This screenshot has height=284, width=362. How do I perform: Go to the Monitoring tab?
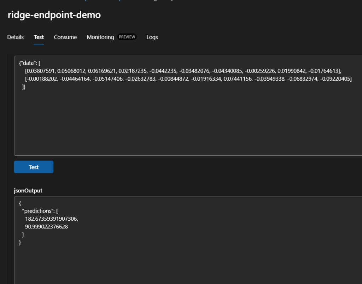point(100,37)
